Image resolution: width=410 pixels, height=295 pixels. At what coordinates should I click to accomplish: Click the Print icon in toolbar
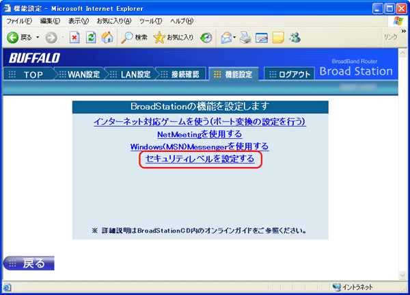click(x=246, y=37)
